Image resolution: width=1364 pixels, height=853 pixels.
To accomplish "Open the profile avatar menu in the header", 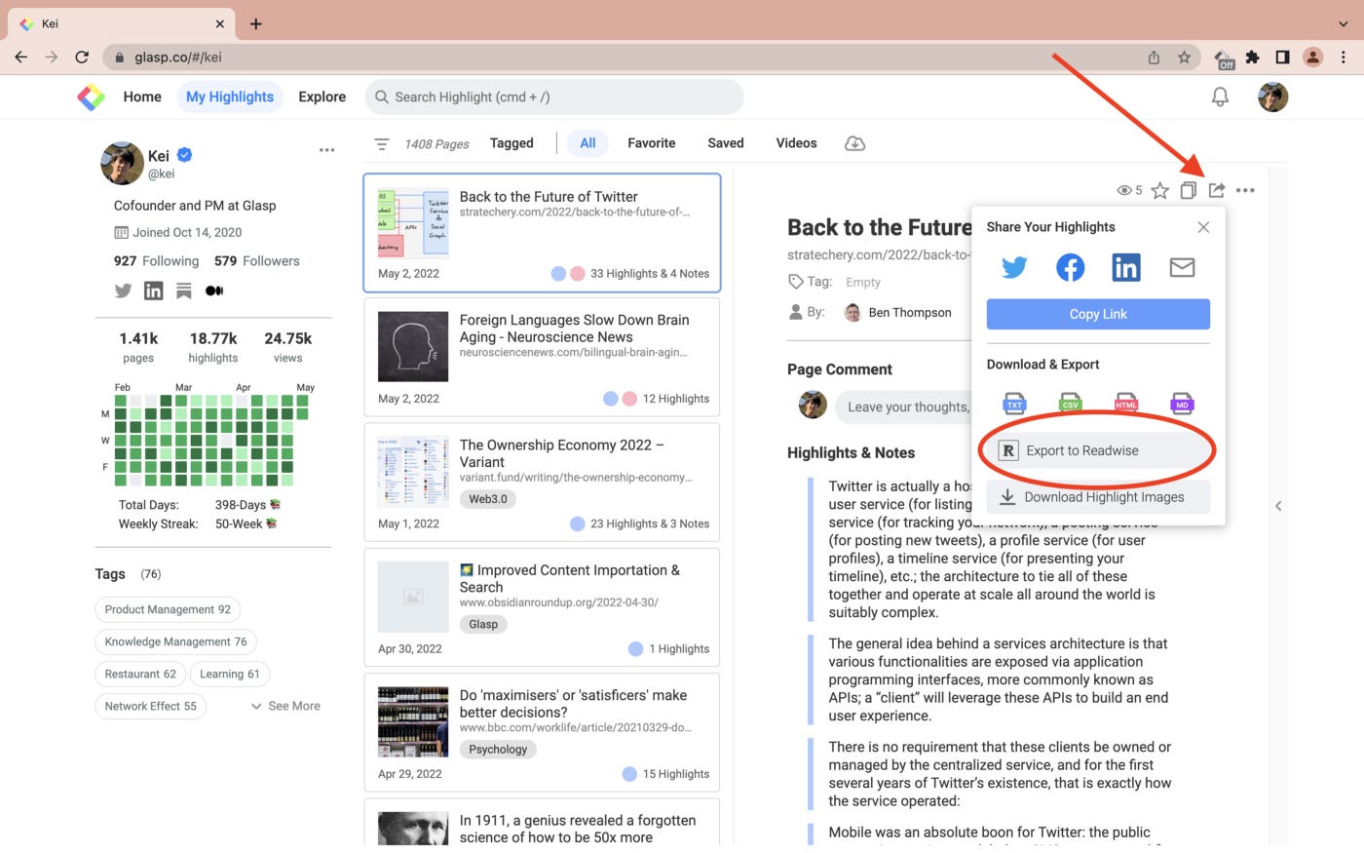I will [x=1273, y=97].
